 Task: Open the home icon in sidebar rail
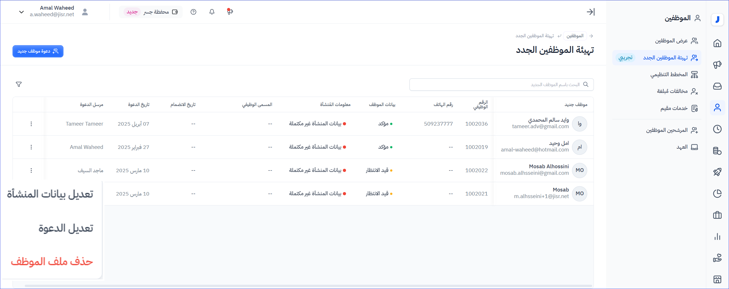pos(717,43)
